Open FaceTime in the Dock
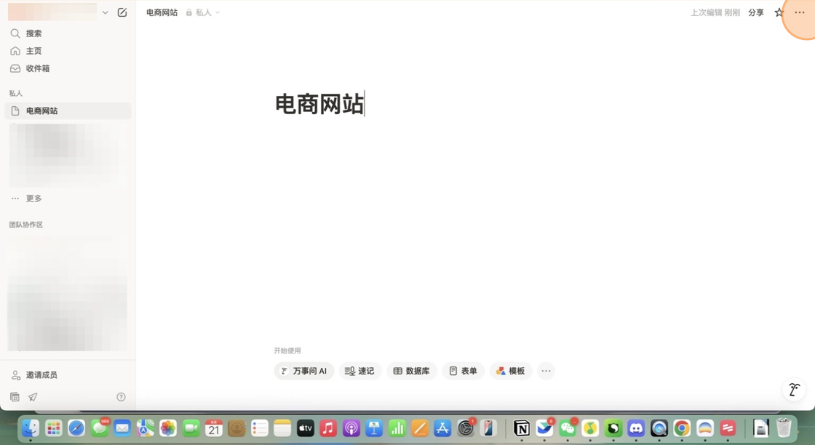The width and height of the screenshot is (815, 445). tap(191, 428)
